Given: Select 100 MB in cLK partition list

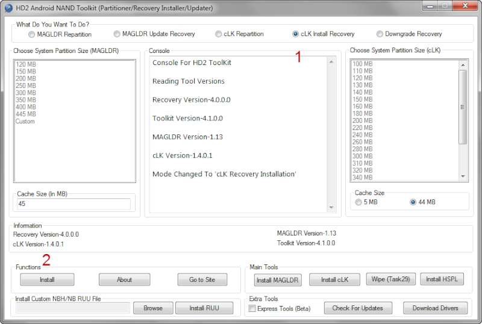Looking at the screenshot, I should tap(363, 64).
